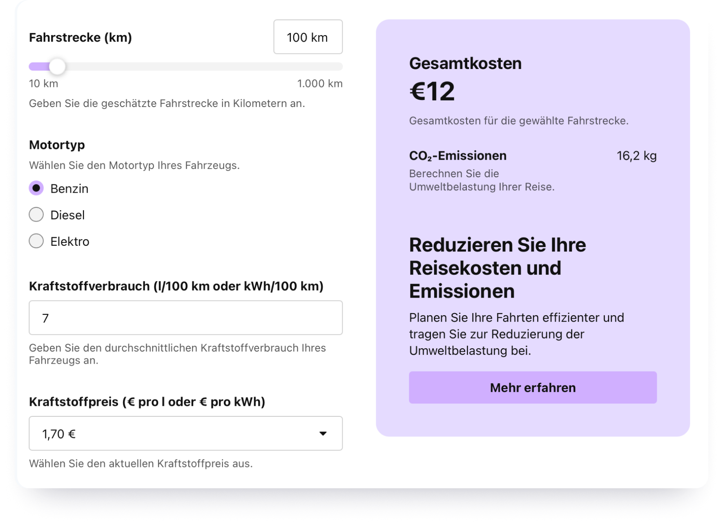
Task: Click the Mehr erfahren button
Action: tap(533, 387)
